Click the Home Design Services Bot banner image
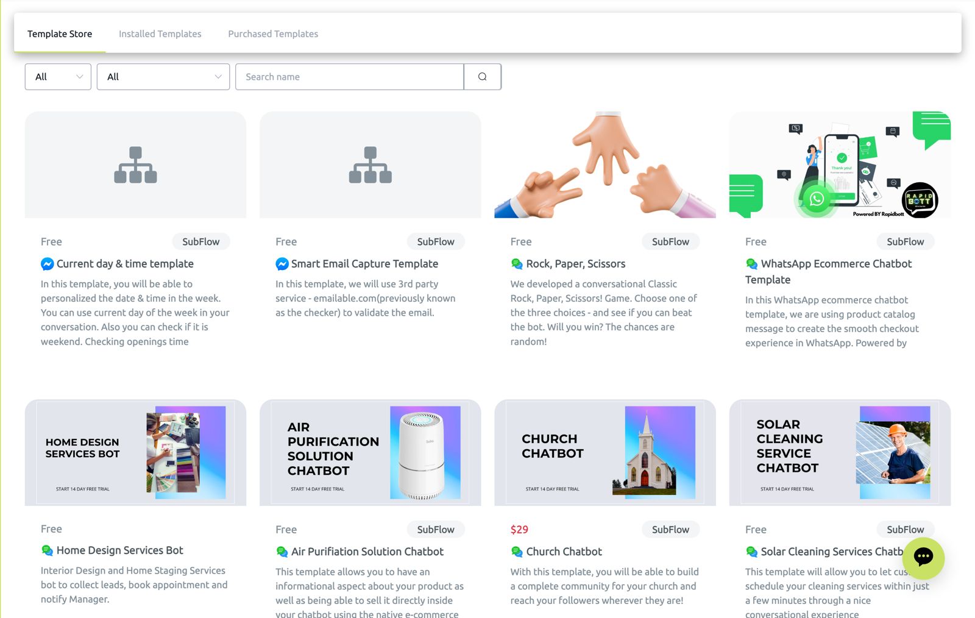 pyautogui.click(x=135, y=453)
